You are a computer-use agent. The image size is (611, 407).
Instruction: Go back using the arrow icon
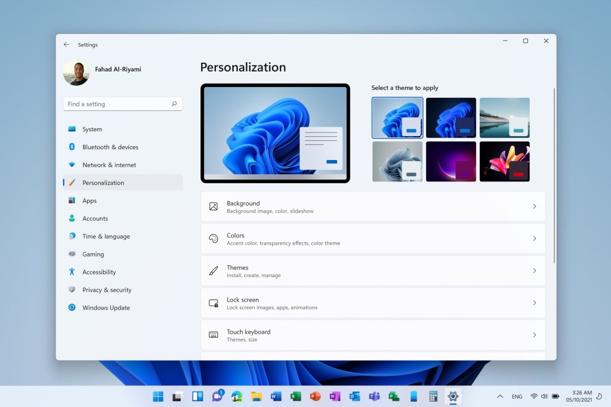[x=66, y=44]
